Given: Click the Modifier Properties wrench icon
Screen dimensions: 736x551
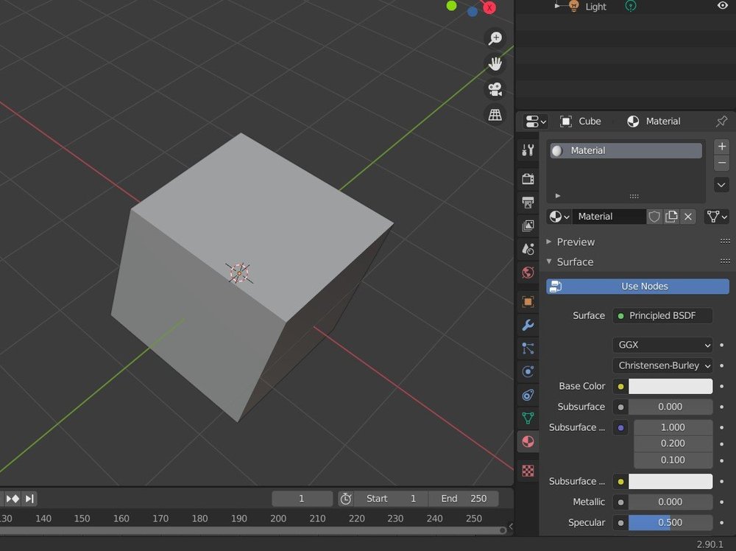Looking at the screenshot, I should [x=527, y=325].
